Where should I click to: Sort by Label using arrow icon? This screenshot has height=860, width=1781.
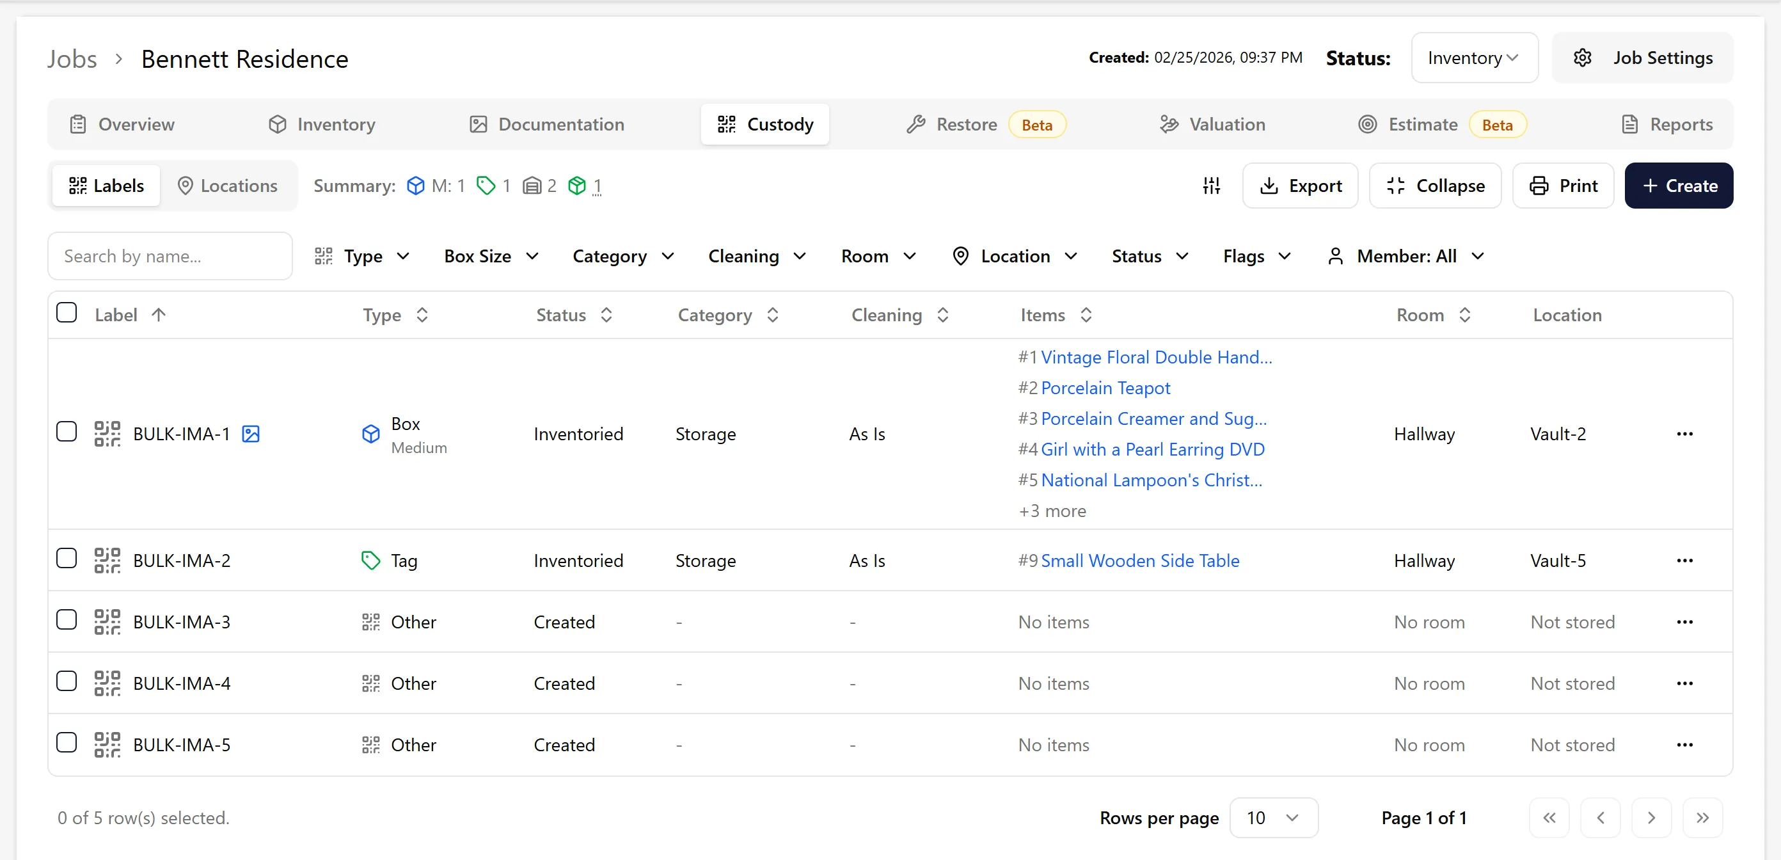(158, 315)
